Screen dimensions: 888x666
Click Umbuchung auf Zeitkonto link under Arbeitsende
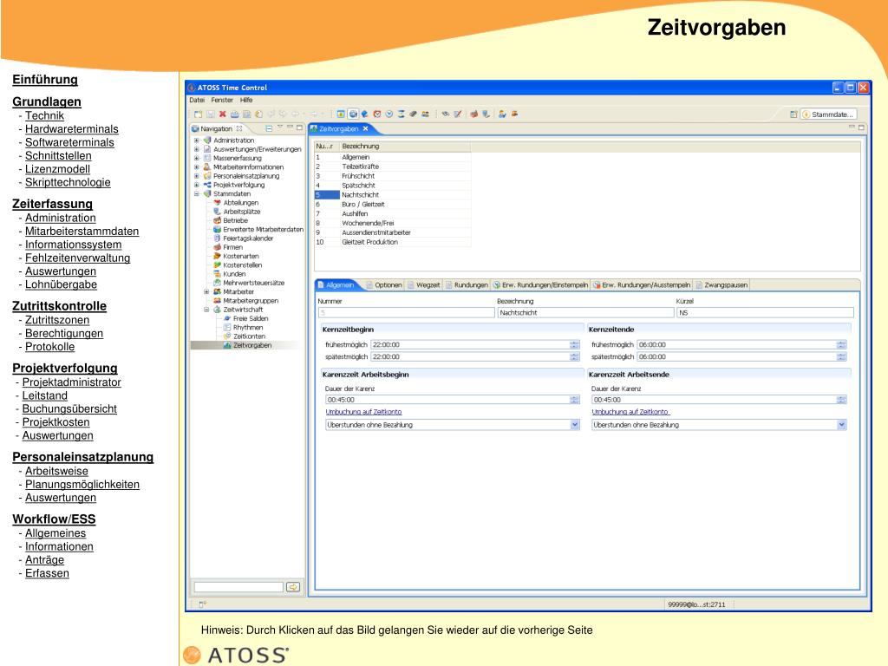point(630,412)
